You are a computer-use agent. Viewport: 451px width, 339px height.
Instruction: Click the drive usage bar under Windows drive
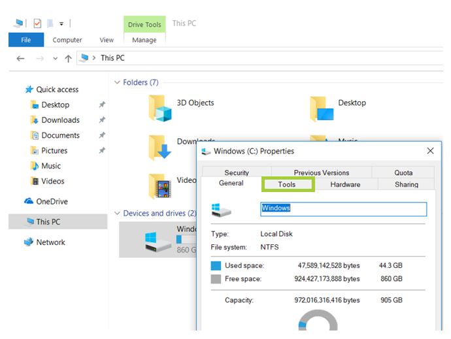pos(186,239)
